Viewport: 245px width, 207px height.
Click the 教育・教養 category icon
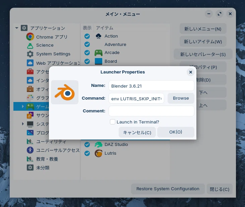point(30,159)
